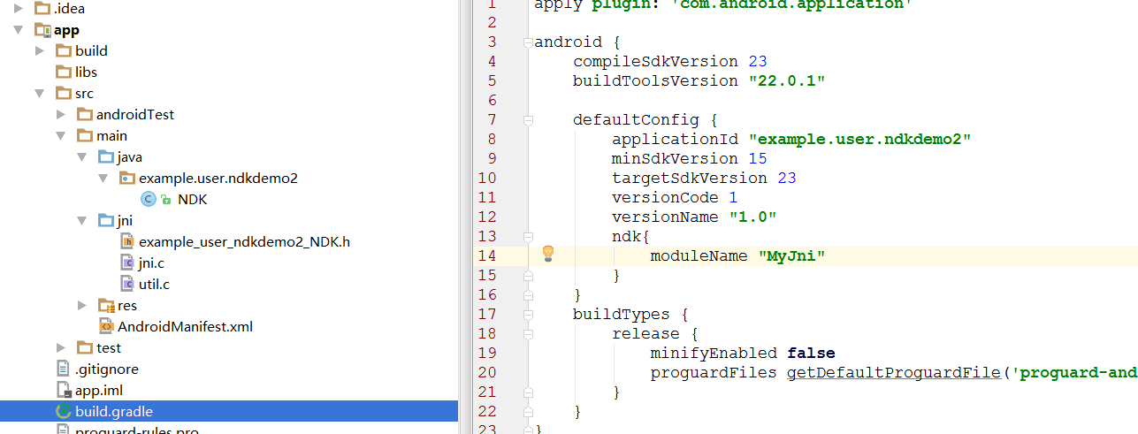
Task: Collapse the src folder arrow
Action: (x=40, y=94)
